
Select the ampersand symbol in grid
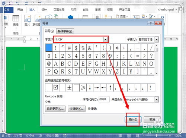[x=90, y=48]
